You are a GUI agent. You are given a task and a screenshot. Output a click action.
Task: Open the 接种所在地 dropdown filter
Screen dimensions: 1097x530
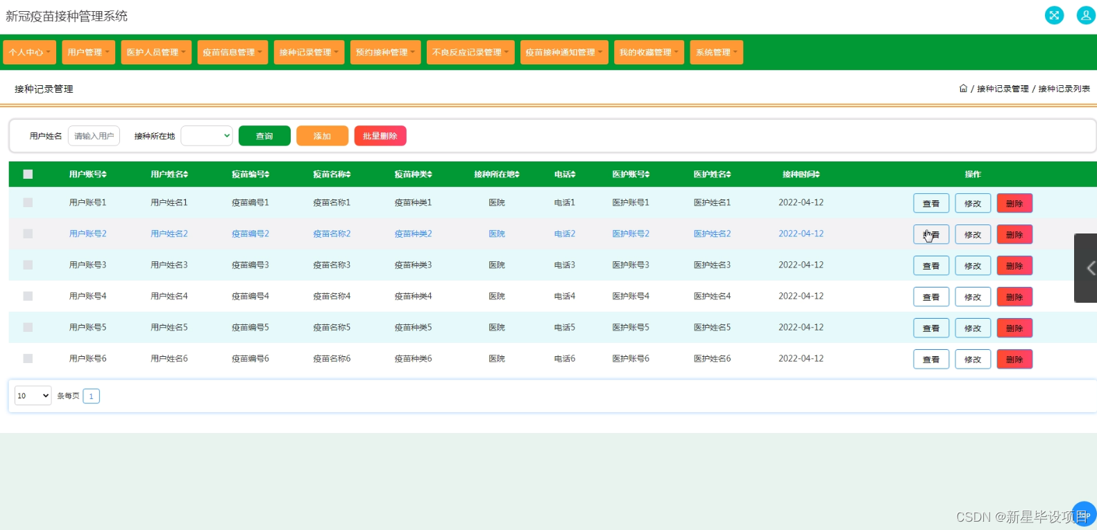click(x=207, y=136)
